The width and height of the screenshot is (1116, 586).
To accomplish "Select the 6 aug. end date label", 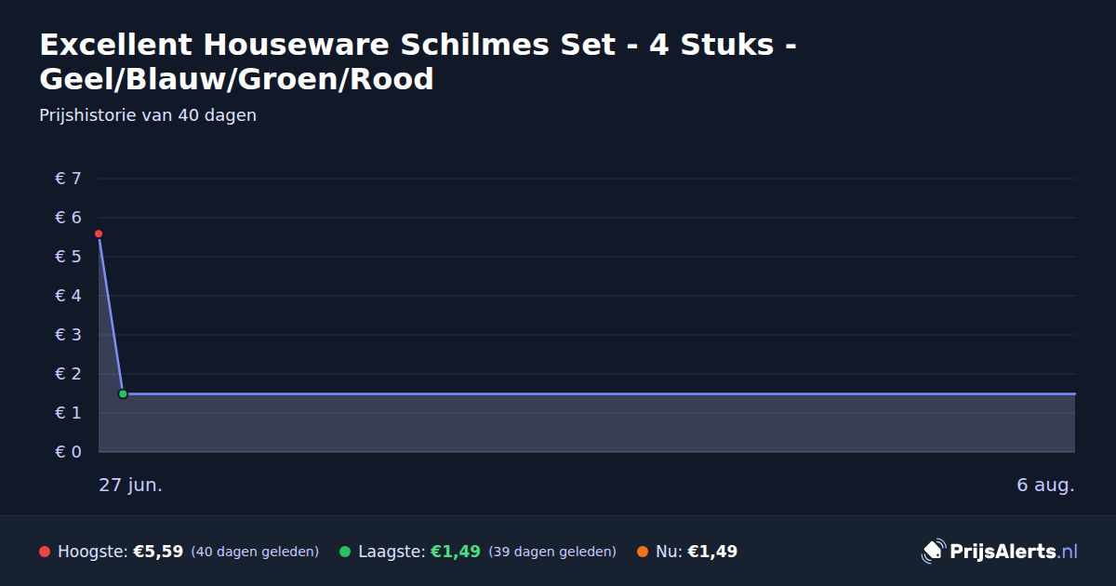I will click(1045, 486).
